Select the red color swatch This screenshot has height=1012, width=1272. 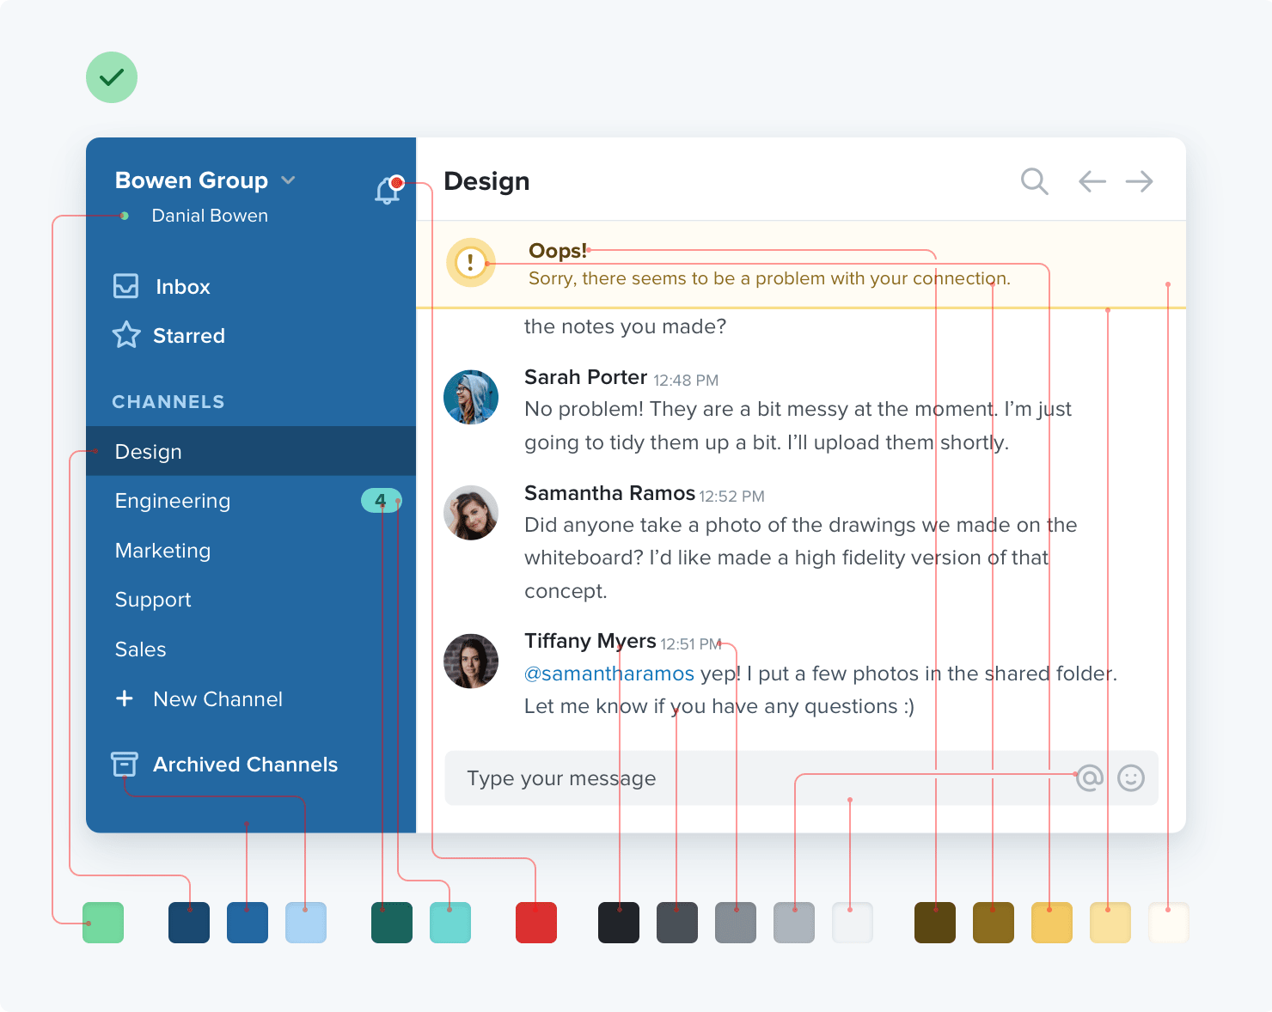click(x=536, y=922)
